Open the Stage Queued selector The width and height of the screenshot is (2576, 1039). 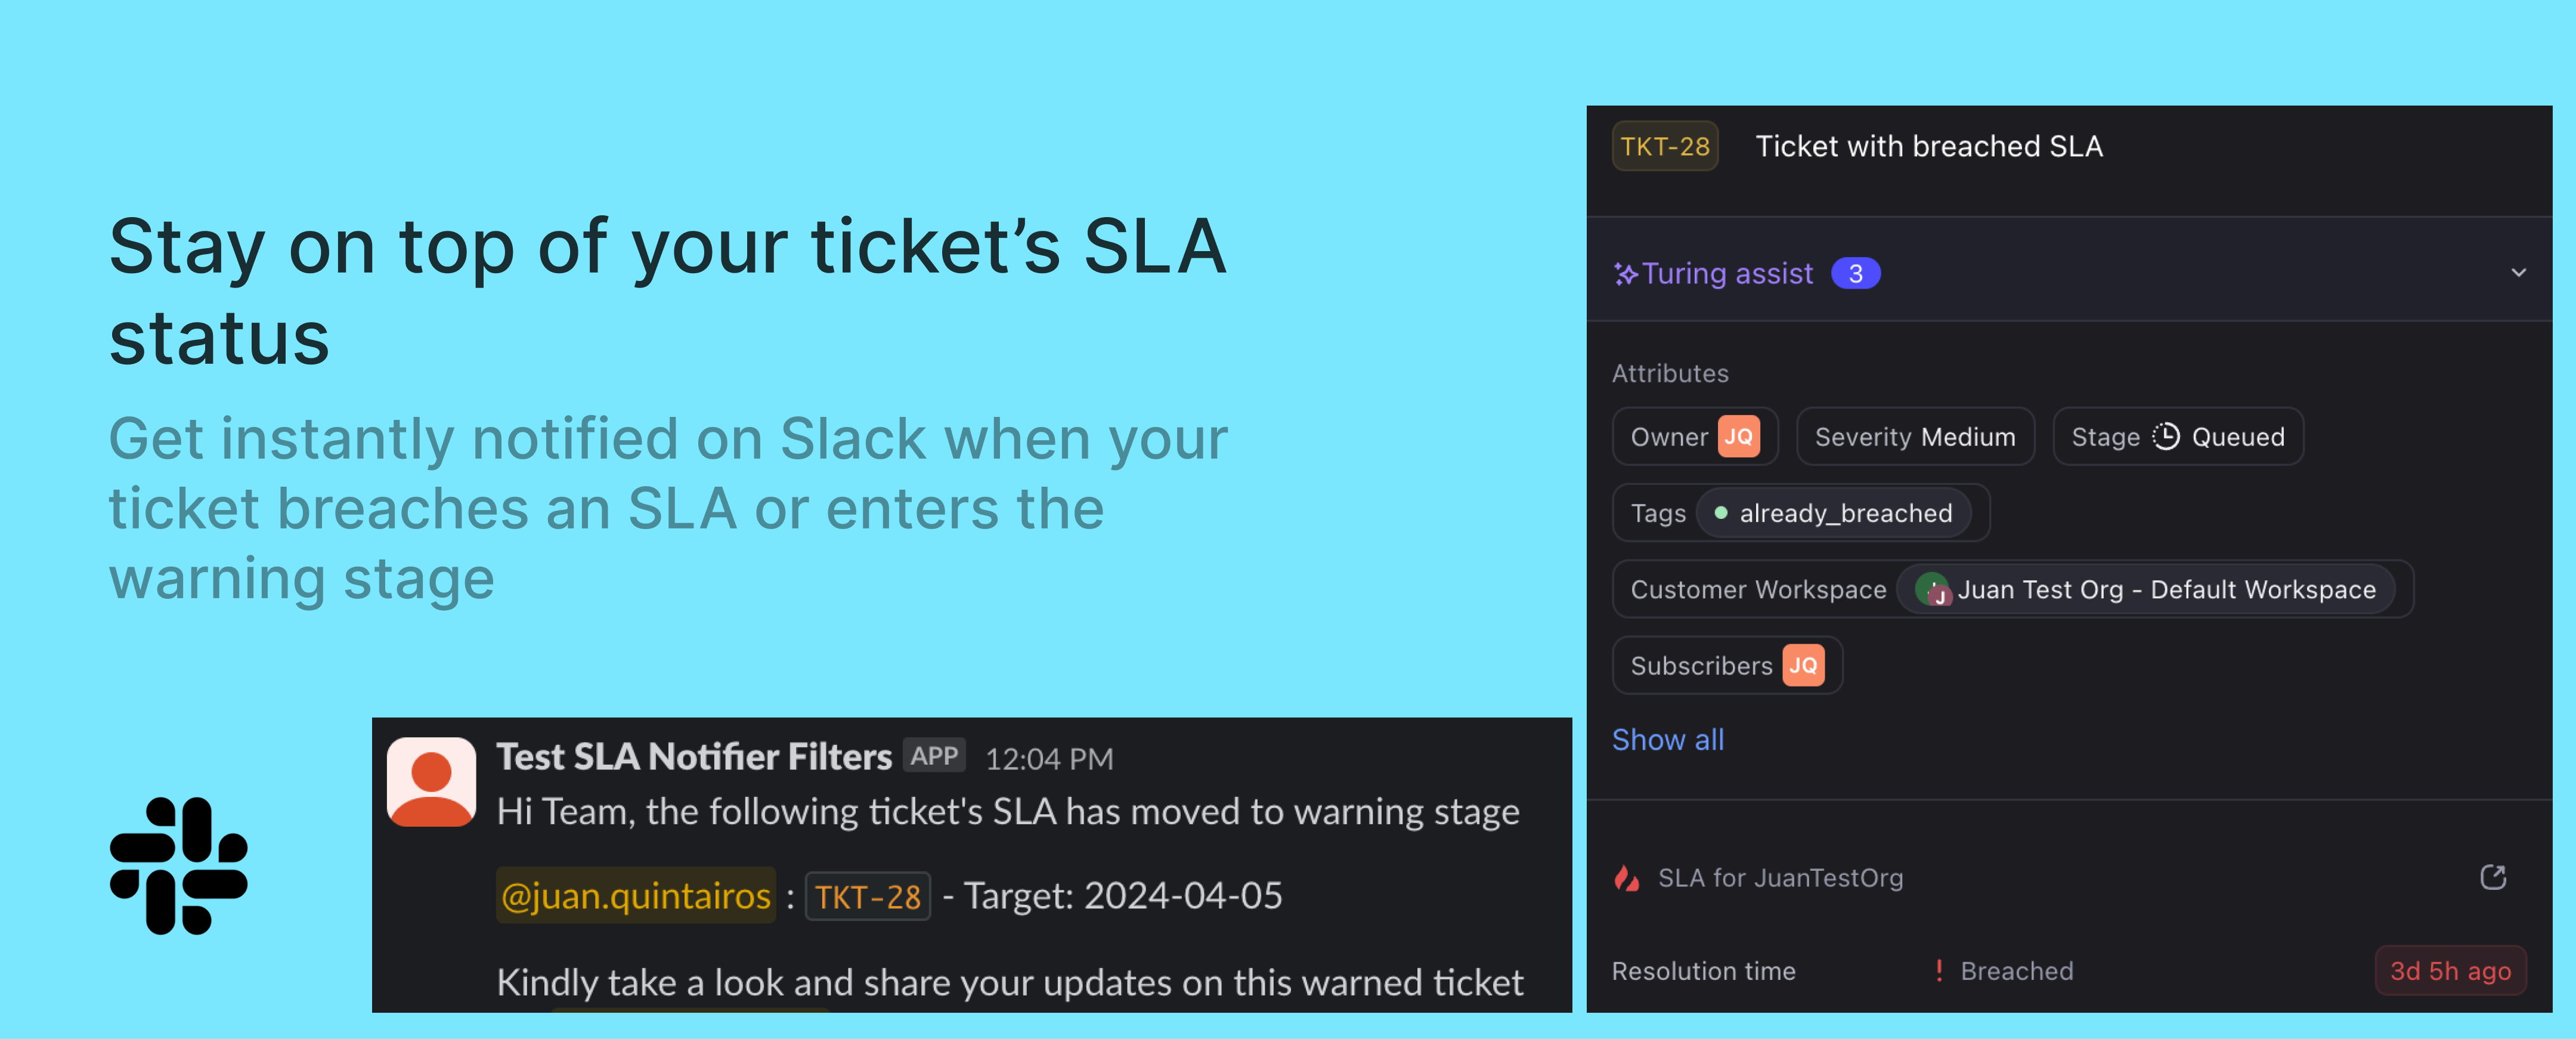pos(2177,437)
